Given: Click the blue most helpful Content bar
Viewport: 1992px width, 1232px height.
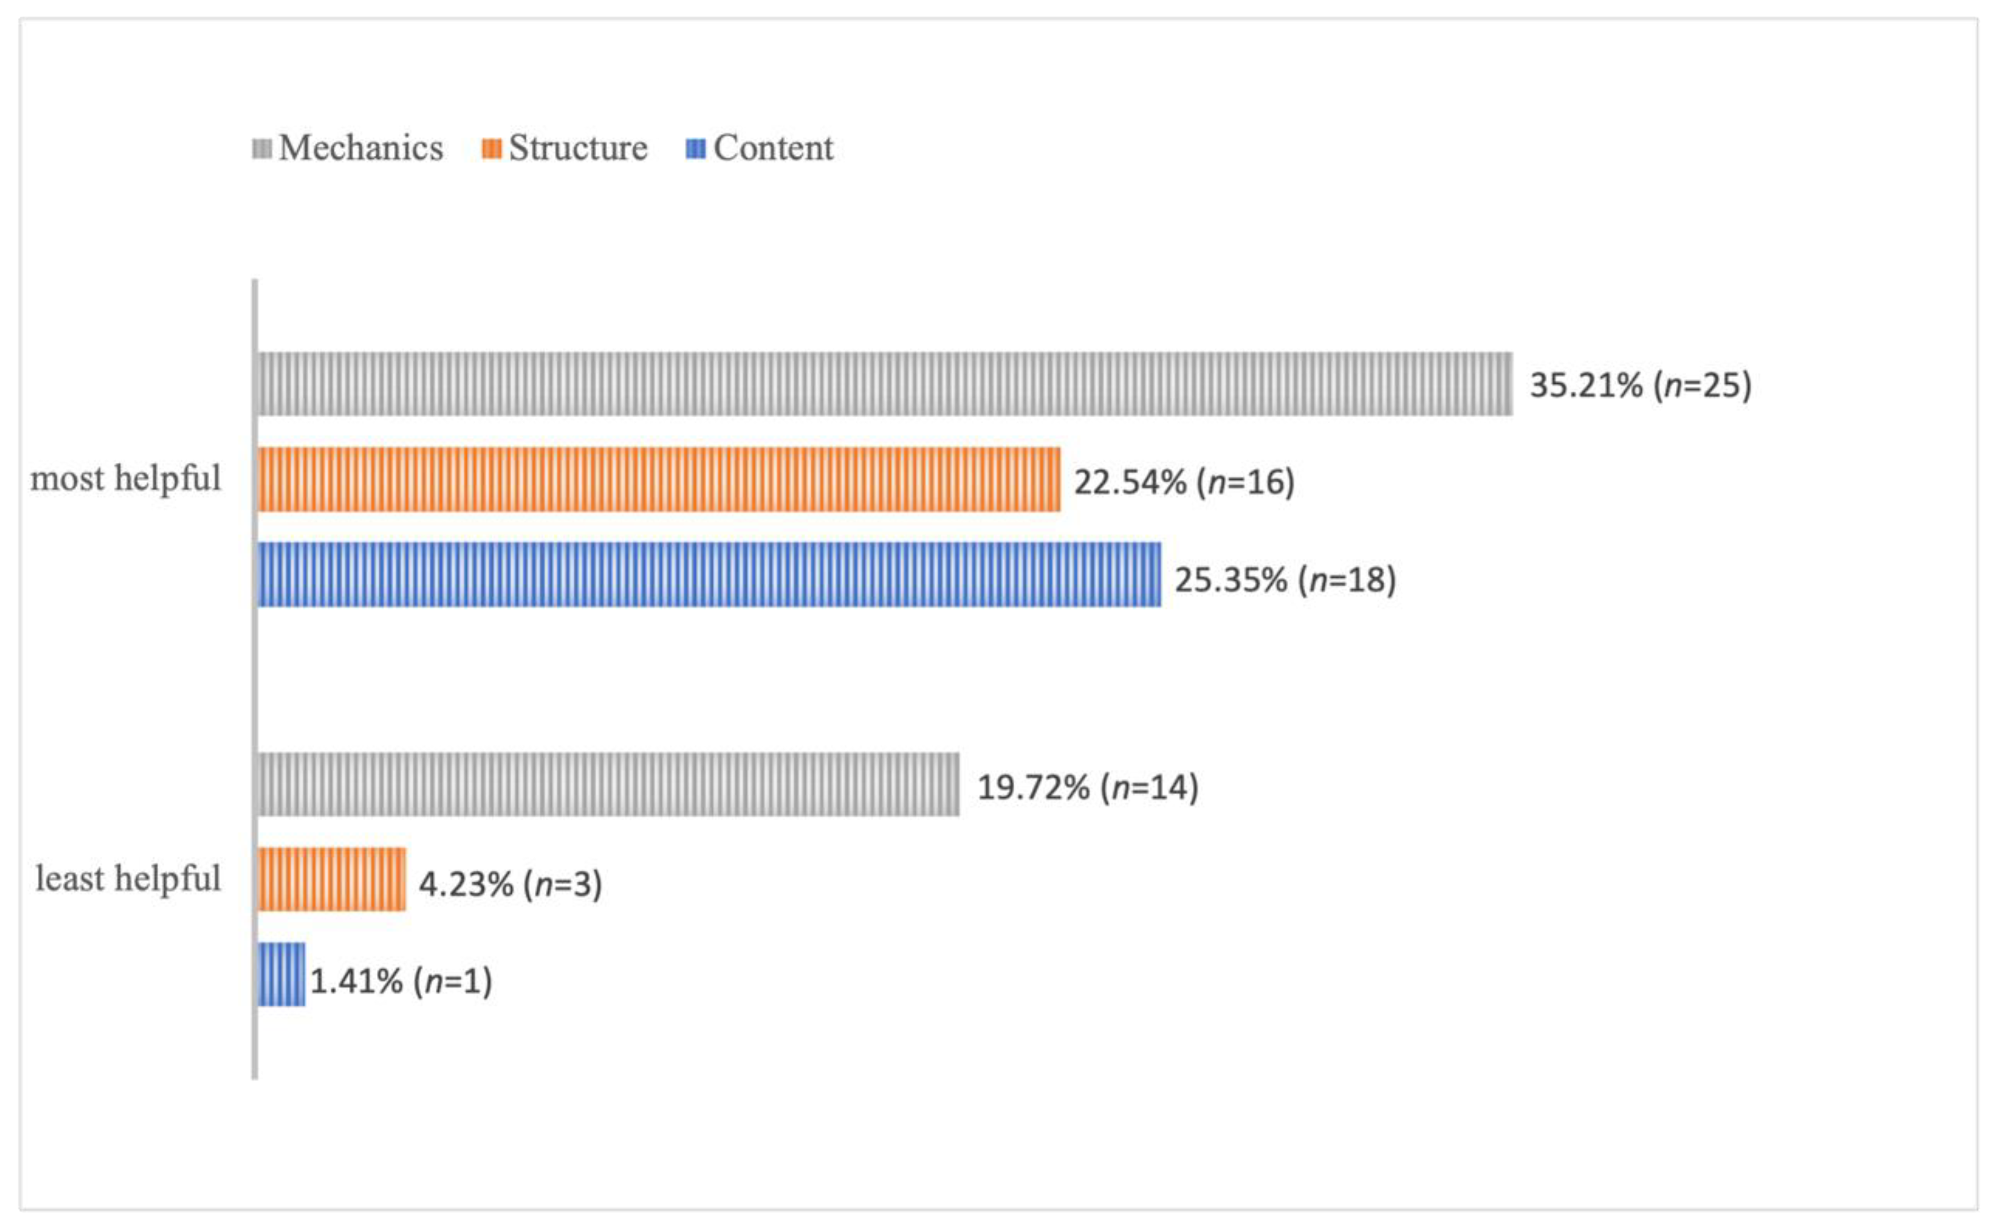Looking at the screenshot, I should [709, 574].
